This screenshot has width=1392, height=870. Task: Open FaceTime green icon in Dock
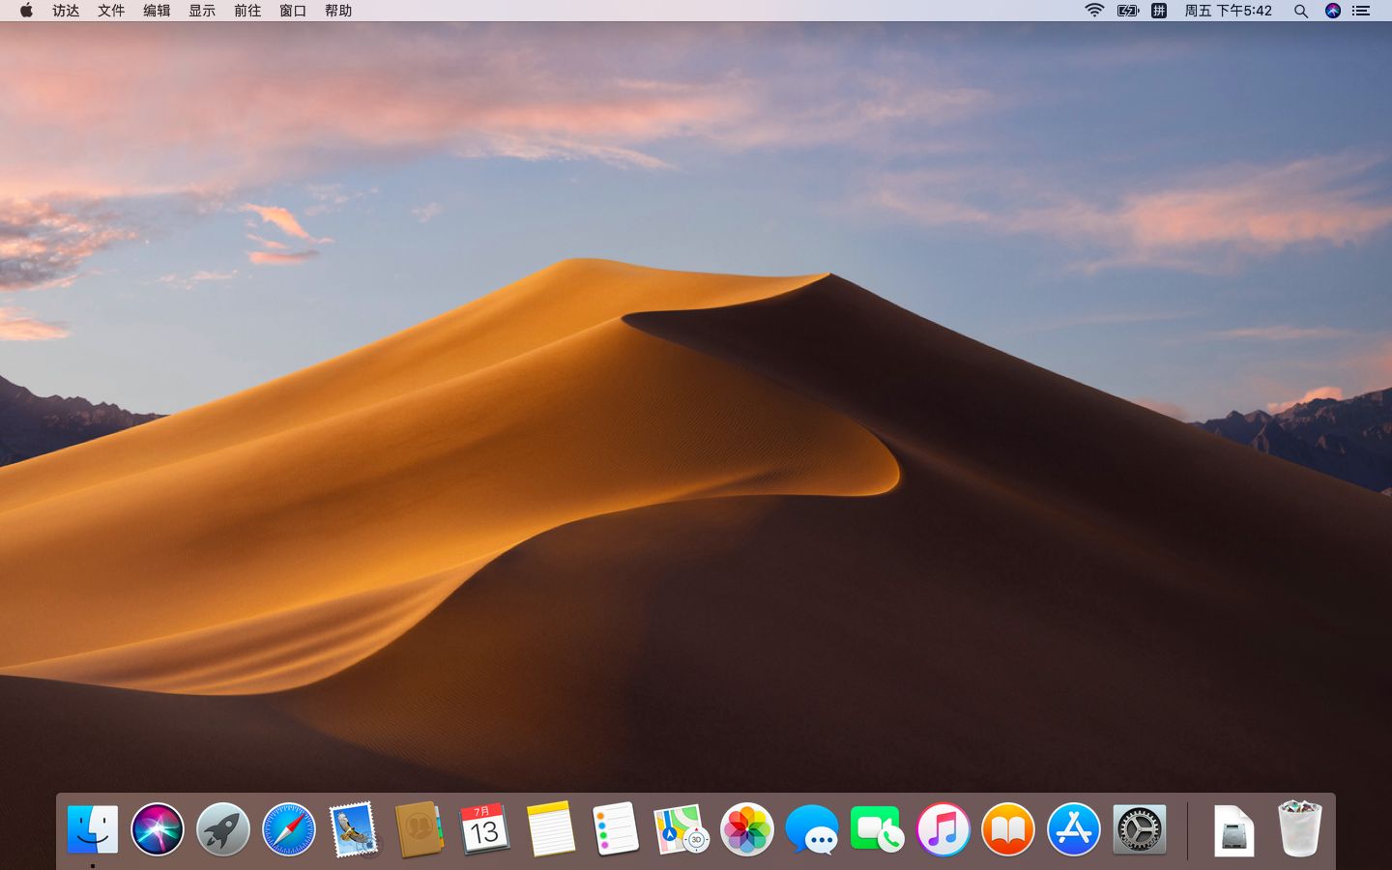tap(878, 829)
